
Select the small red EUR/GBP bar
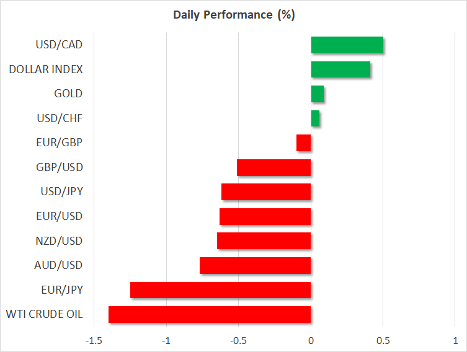[303, 143]
